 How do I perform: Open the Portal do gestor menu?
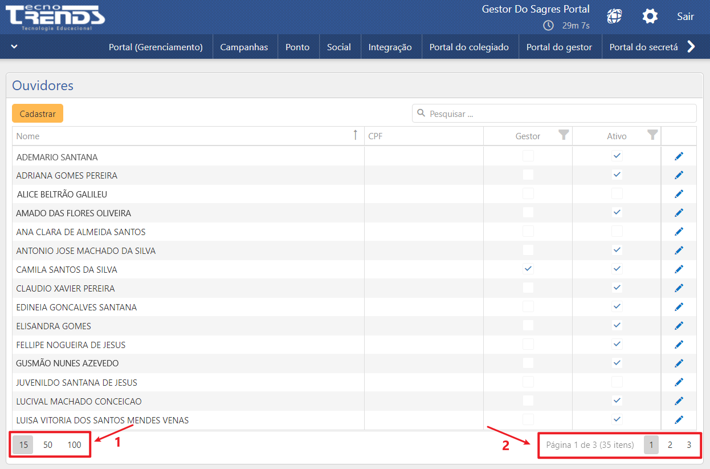[559, 47]
